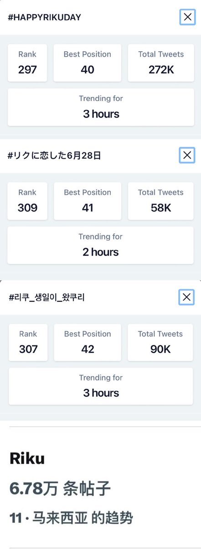Tap the Total Tweets 58K card
The image size is (201, 549).
point(161,201)
